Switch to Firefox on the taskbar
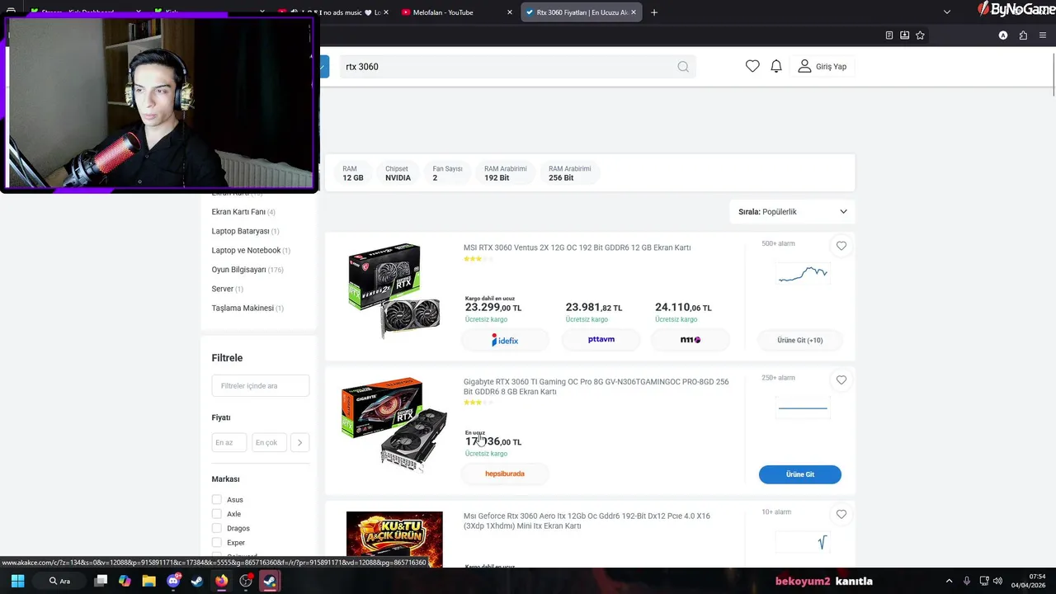 tap(221, 581)
